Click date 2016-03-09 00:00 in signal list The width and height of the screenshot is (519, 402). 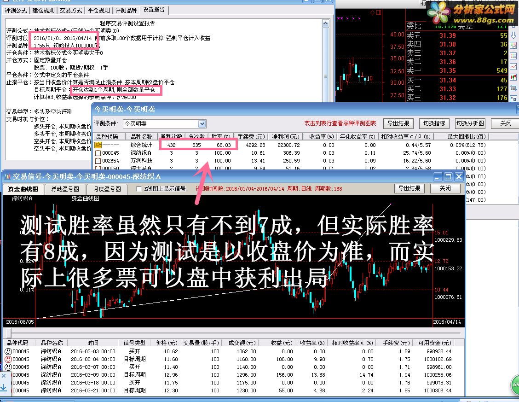point(93,375)
